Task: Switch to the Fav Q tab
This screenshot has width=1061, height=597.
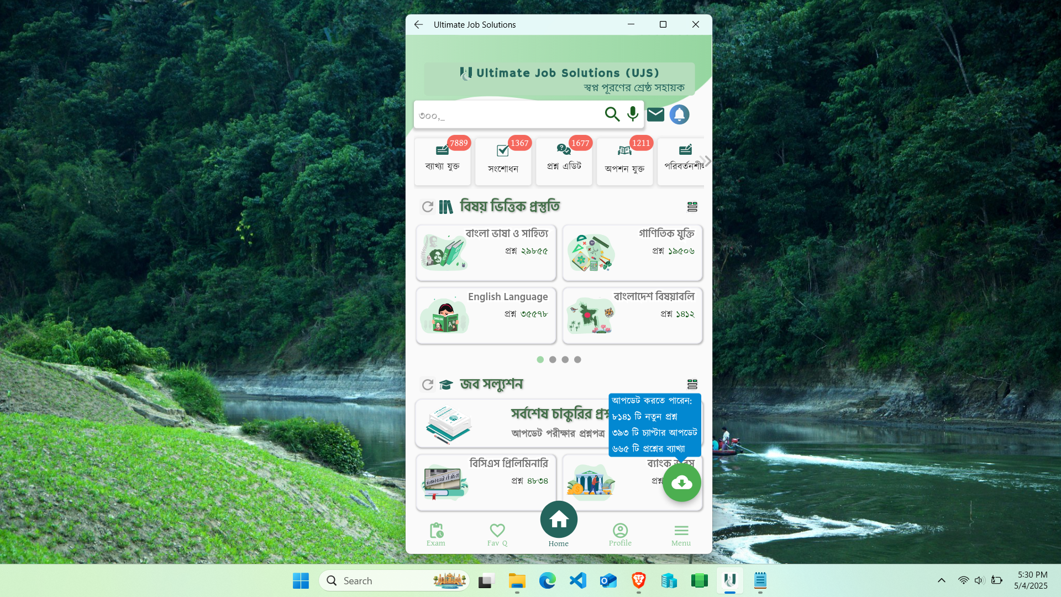Action: click(x=497, y=535)
